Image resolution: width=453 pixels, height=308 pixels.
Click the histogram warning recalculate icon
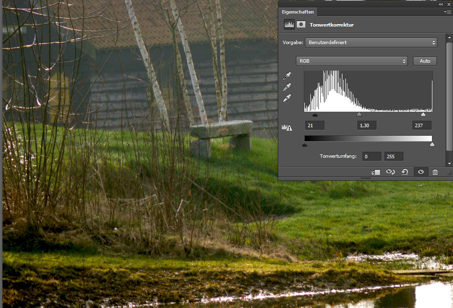(x=287, y=127)
